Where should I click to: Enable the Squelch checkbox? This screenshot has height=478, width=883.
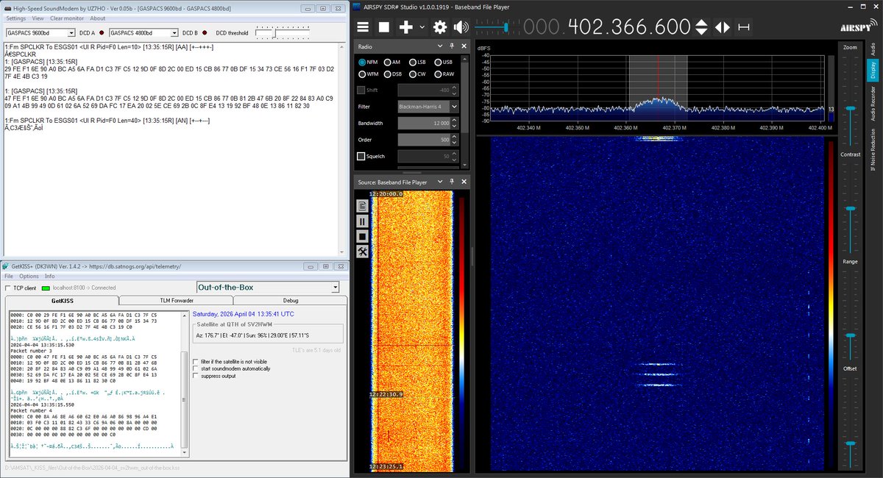(361, 156)
